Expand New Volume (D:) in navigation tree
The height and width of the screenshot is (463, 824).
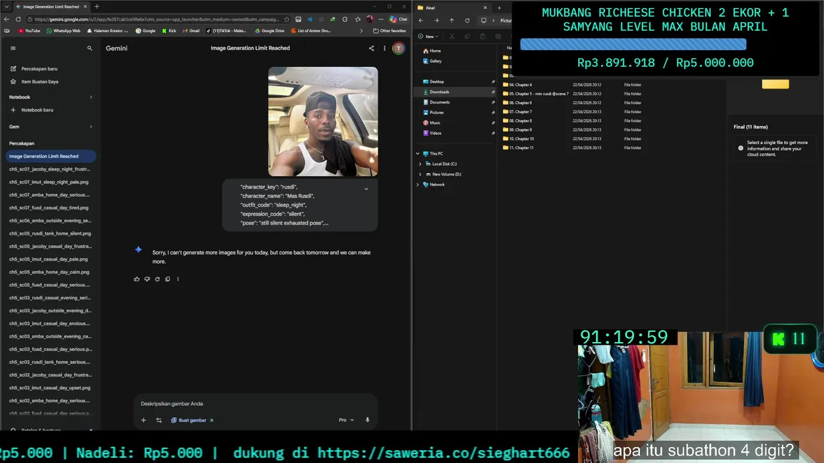click(x=420, y=174)
